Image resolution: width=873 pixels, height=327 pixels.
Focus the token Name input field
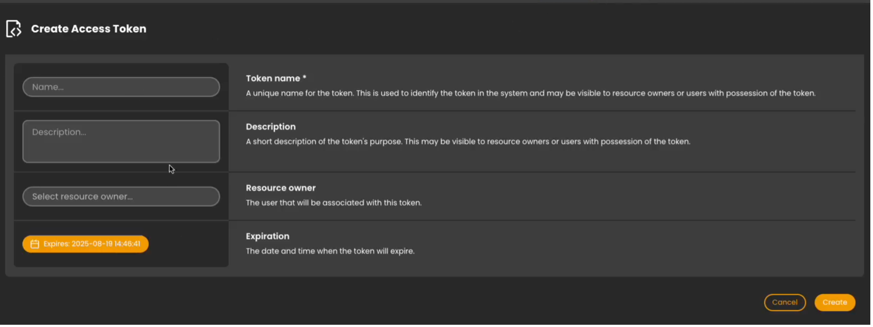coord(121,87)
